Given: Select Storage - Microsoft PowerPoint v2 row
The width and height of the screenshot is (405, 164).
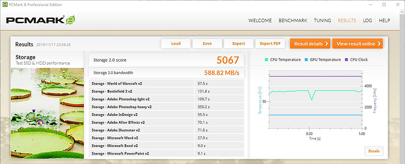Looking at the screenshot, I should coord(167,153).
